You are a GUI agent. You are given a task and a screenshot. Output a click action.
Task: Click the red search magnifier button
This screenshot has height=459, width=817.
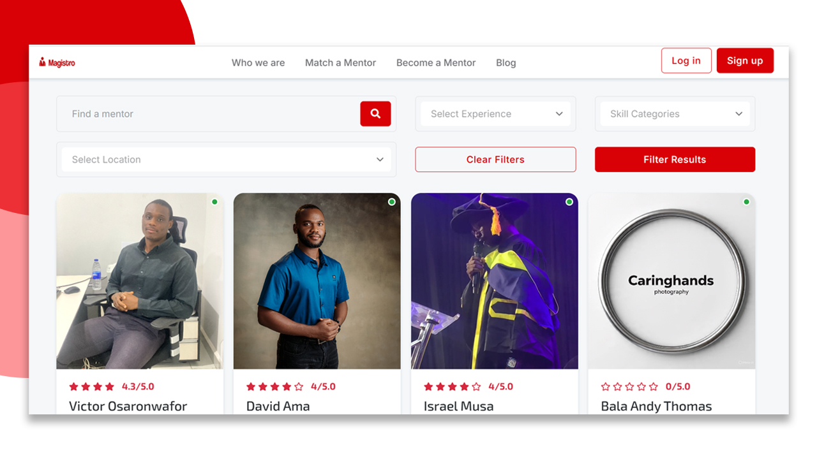375,113
